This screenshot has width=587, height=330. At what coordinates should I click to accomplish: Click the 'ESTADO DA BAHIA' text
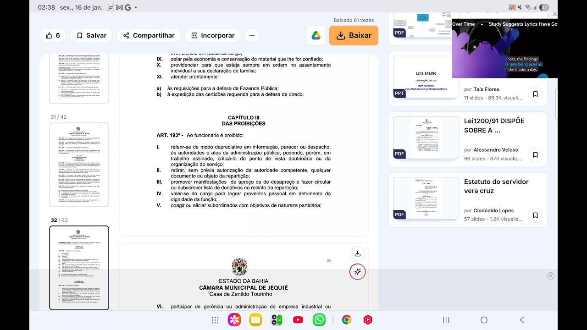tap(244, 281)
